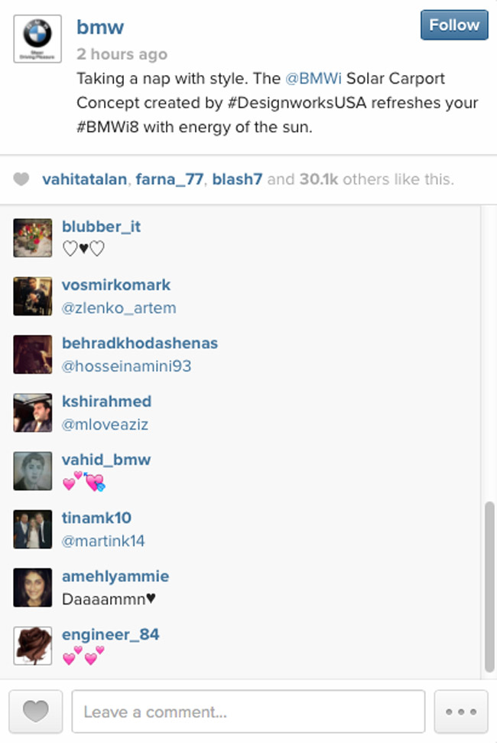
Task: Open farna_77's profile from likes list
Action: 169,179
